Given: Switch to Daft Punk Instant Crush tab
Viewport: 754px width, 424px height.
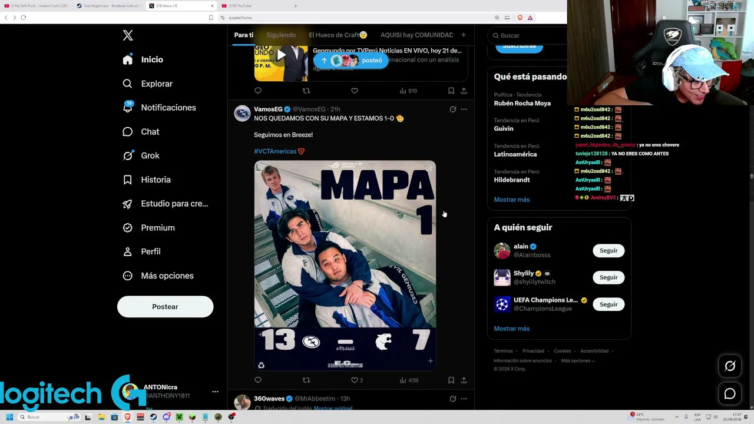Looking at the screenshot, I should click(x=37, y=6).
